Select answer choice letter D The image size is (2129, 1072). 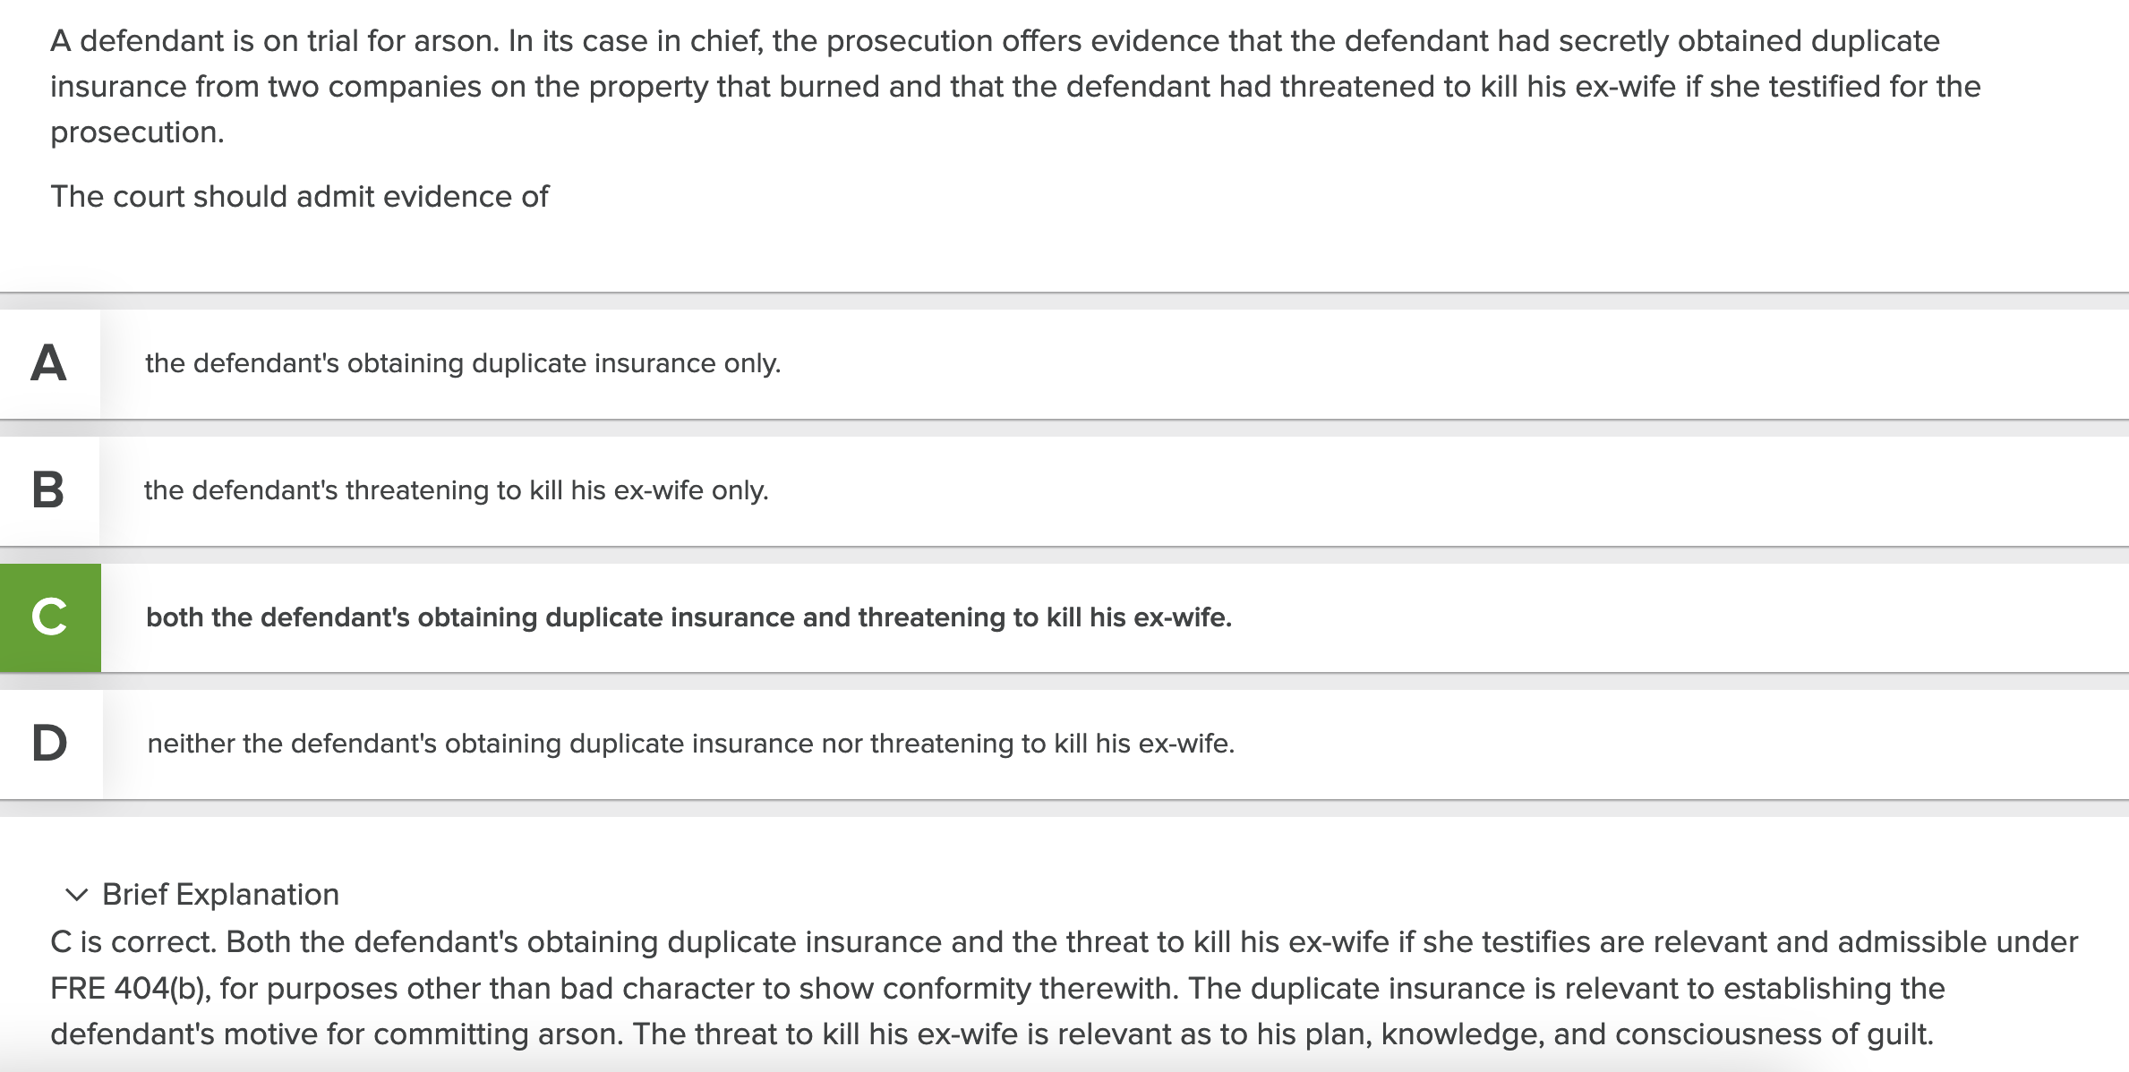[x=49, y=744]
